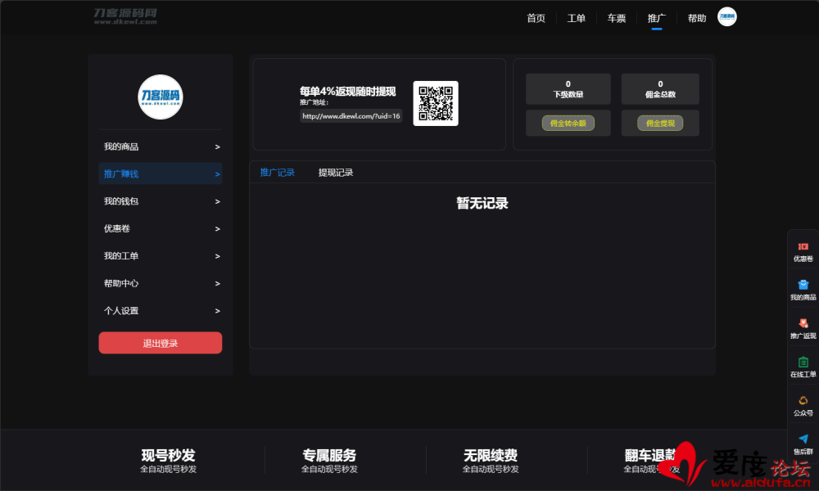Click the large profile avatar in sidebar

click(x=161, y=97)
